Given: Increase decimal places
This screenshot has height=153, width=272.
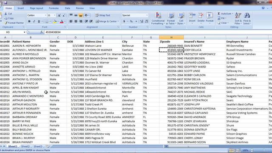Looking at the screenshot, I should (x=142, y=21).
